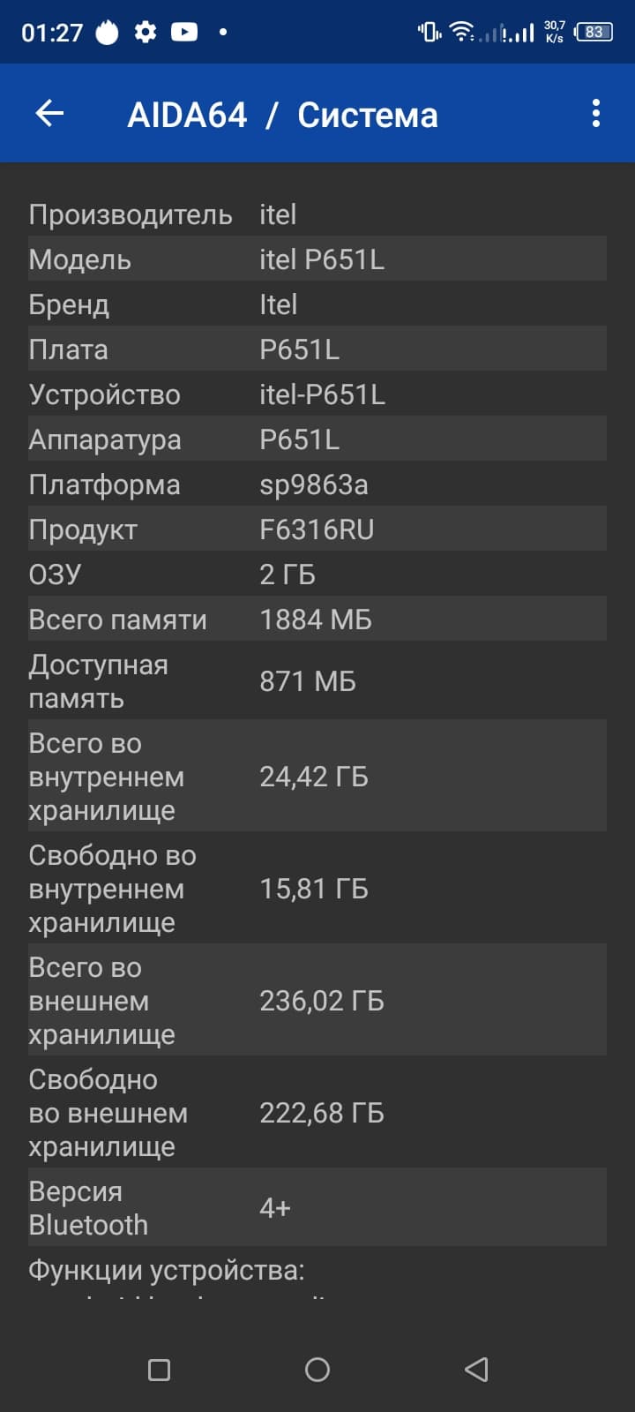Tap the YouTube status bar icon
Viewport: 635px width, 1412px height.
point(184,33)
